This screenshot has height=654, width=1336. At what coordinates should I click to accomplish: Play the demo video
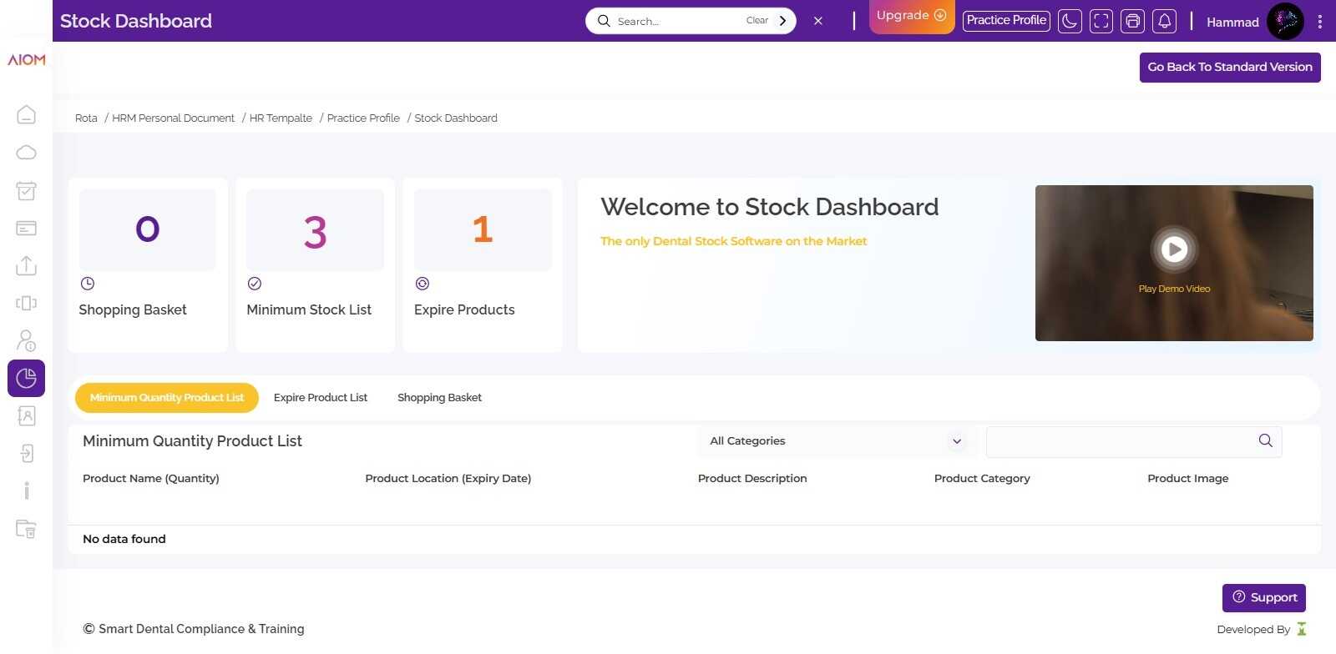click(x=1174, y=249)
